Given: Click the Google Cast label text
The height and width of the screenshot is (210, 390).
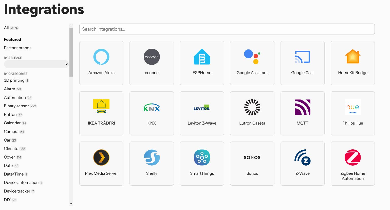Looking at the screenshot, I should click(303, 73).
